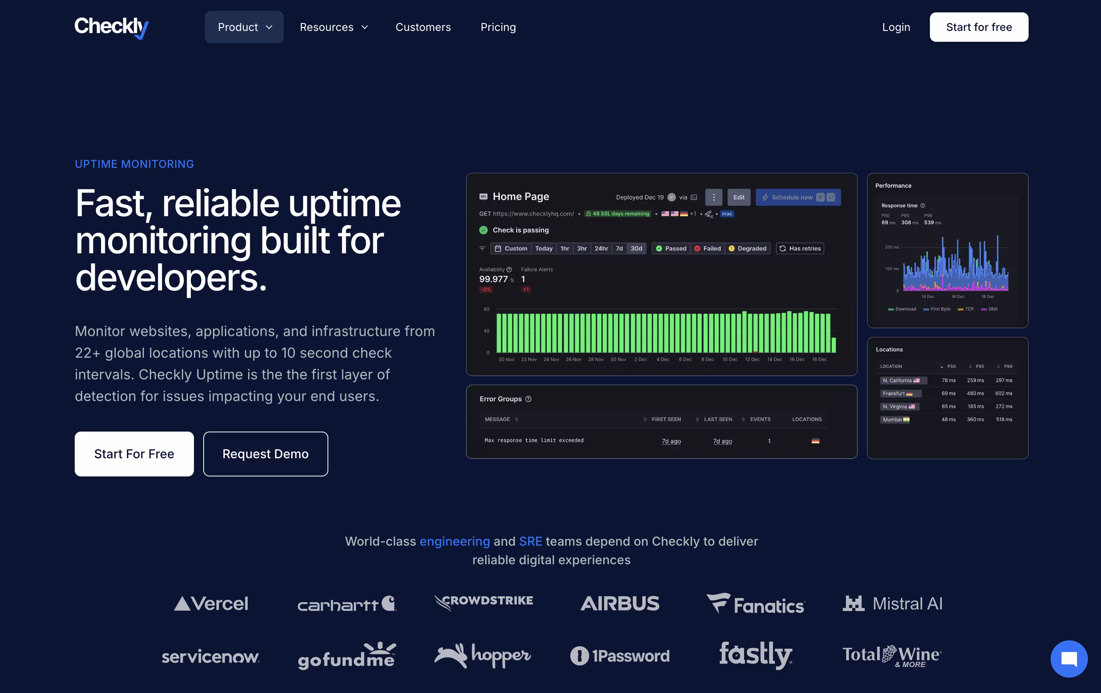The image size is (1101, 693).
Task: Open the Pricing page
Action: (498, 27)
